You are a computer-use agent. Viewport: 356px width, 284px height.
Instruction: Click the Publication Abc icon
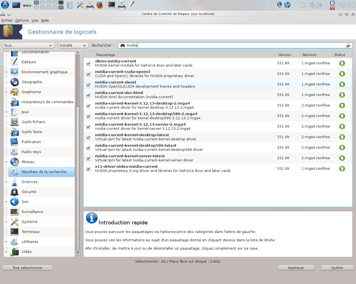14,142
